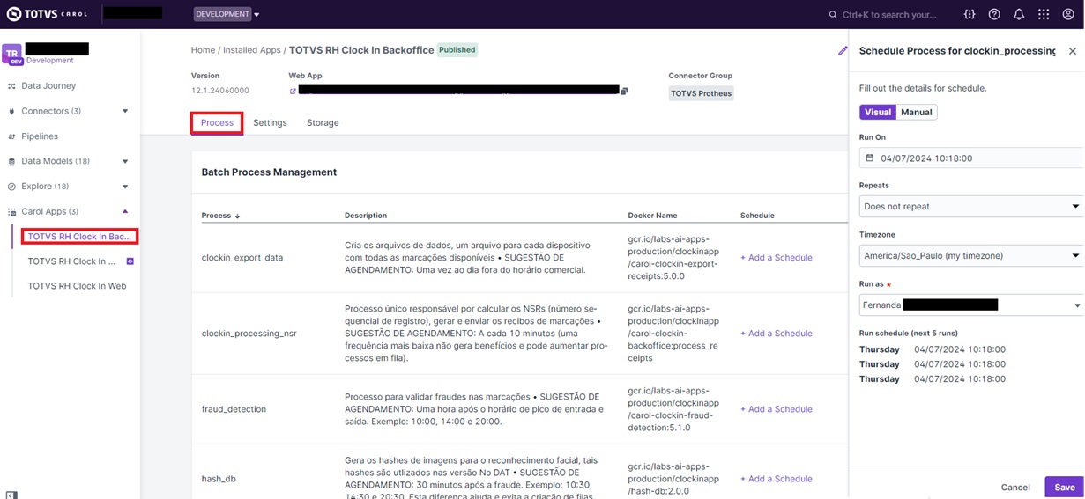Select the Visual schedule mode
Image resolution: width=1085 pixels, height=499 pixels.
click(878, 112)
